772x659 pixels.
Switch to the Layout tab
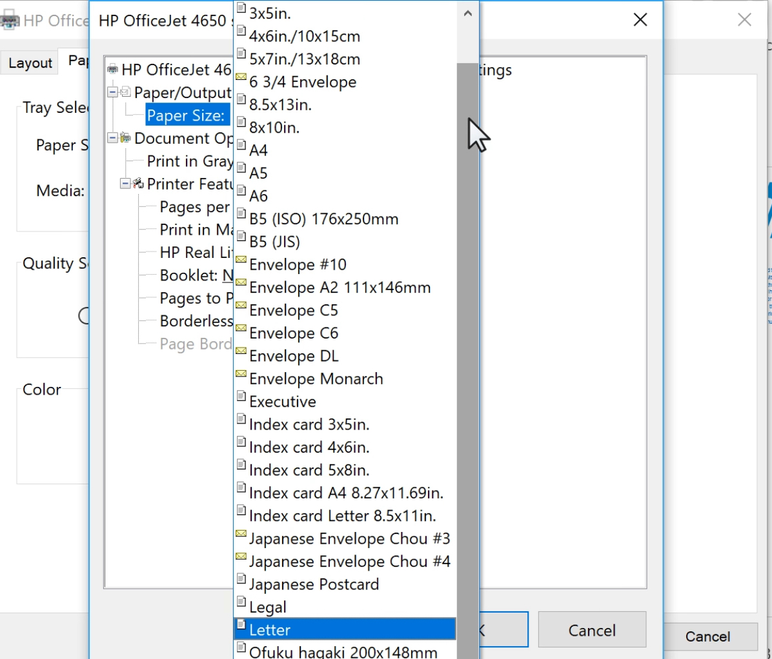(30, 63)
